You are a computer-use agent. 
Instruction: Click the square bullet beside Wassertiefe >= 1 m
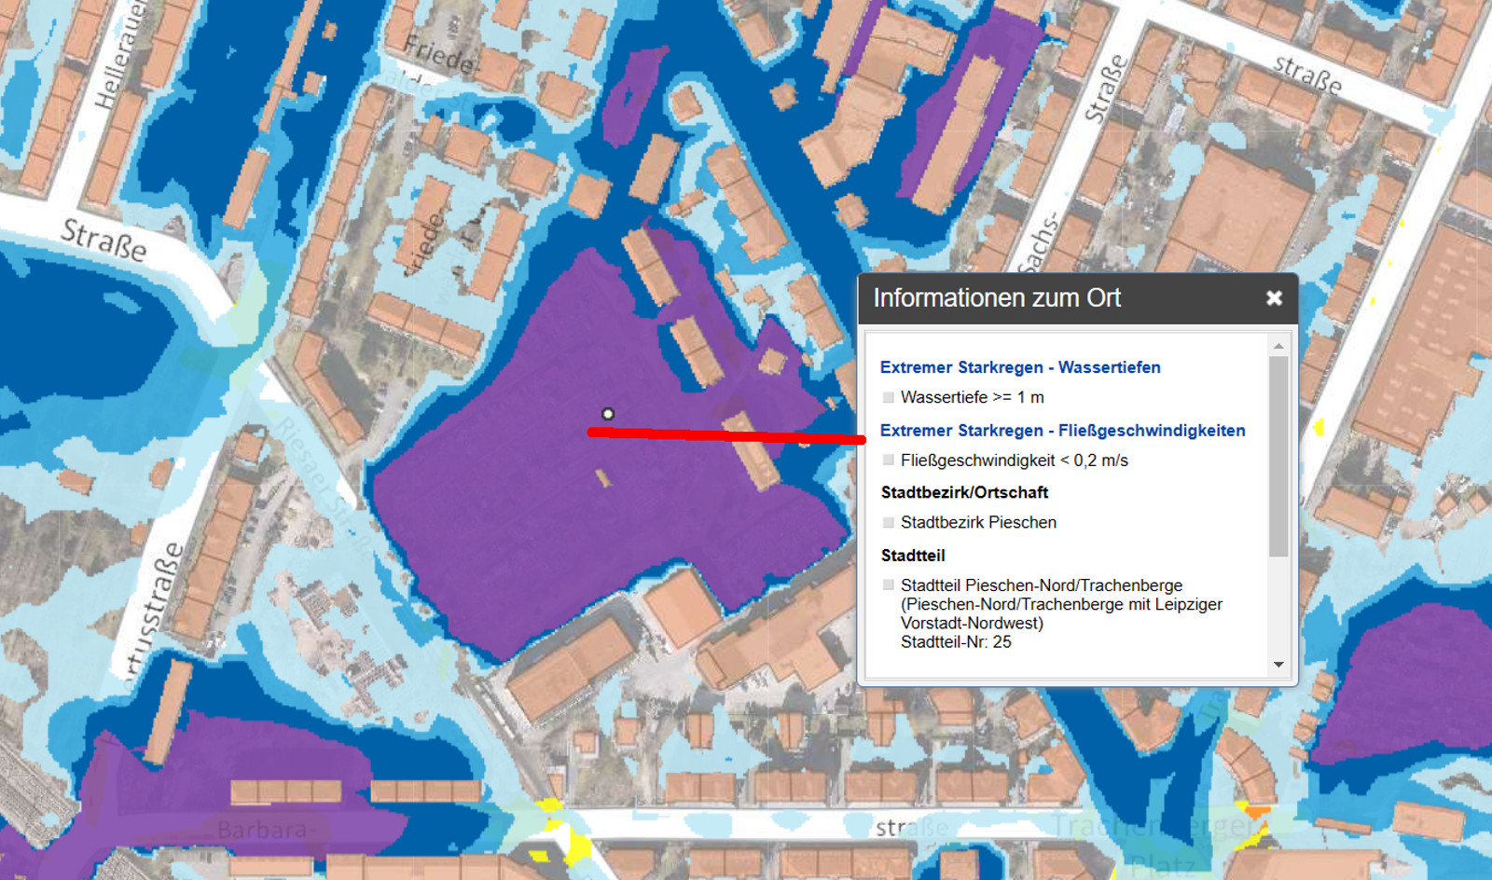[x=888, y=397]
